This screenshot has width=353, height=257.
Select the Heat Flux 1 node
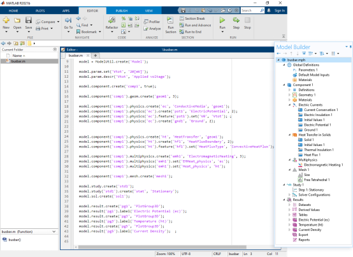(x=312, y=155)
